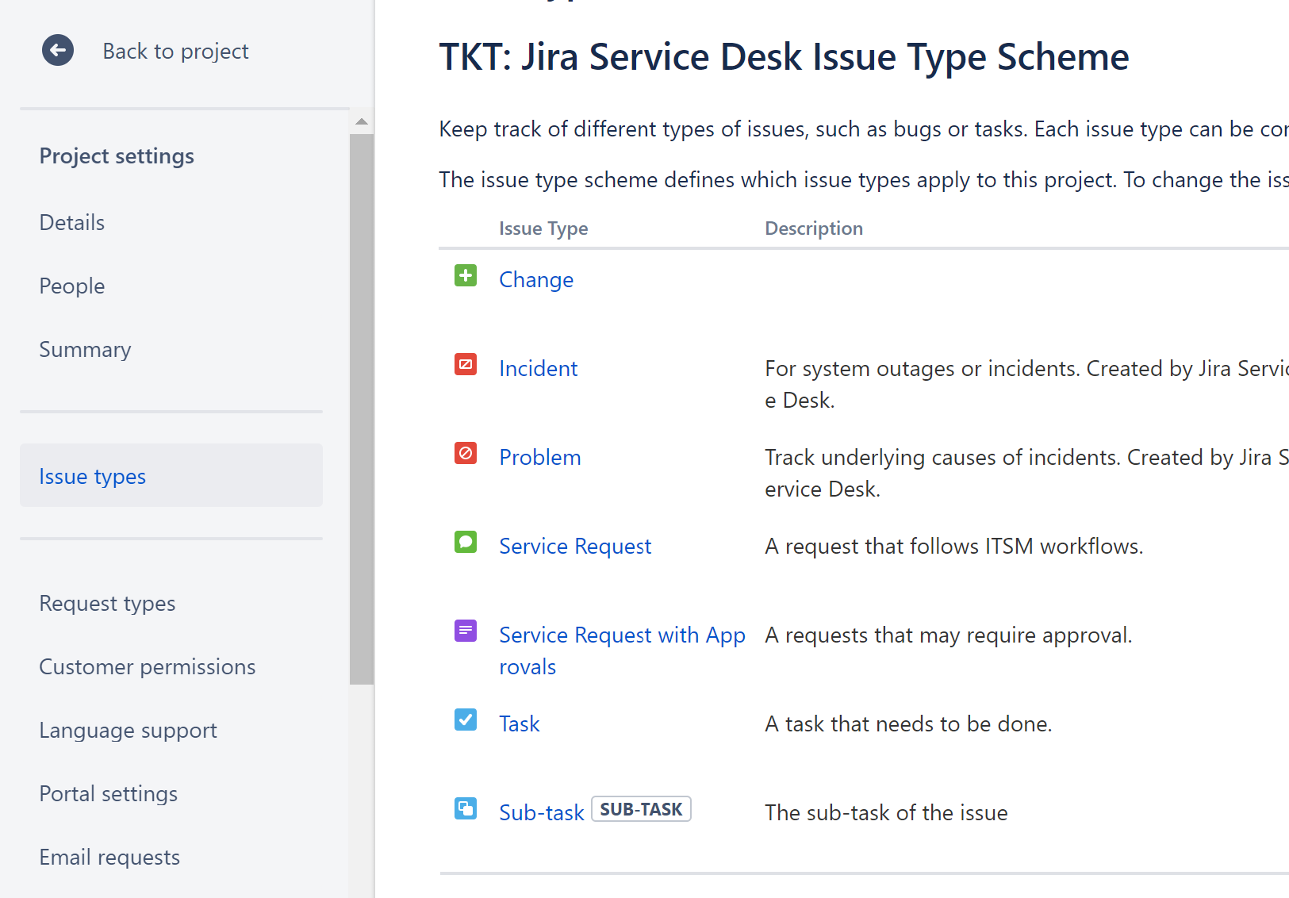Click the blue Sub-task icon
Image resolution: width=1289 pixels, height=898 pixels.
(466, 809)
